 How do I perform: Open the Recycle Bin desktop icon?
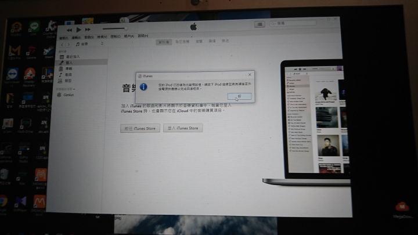pyautogui.click(x=5, y=176)
